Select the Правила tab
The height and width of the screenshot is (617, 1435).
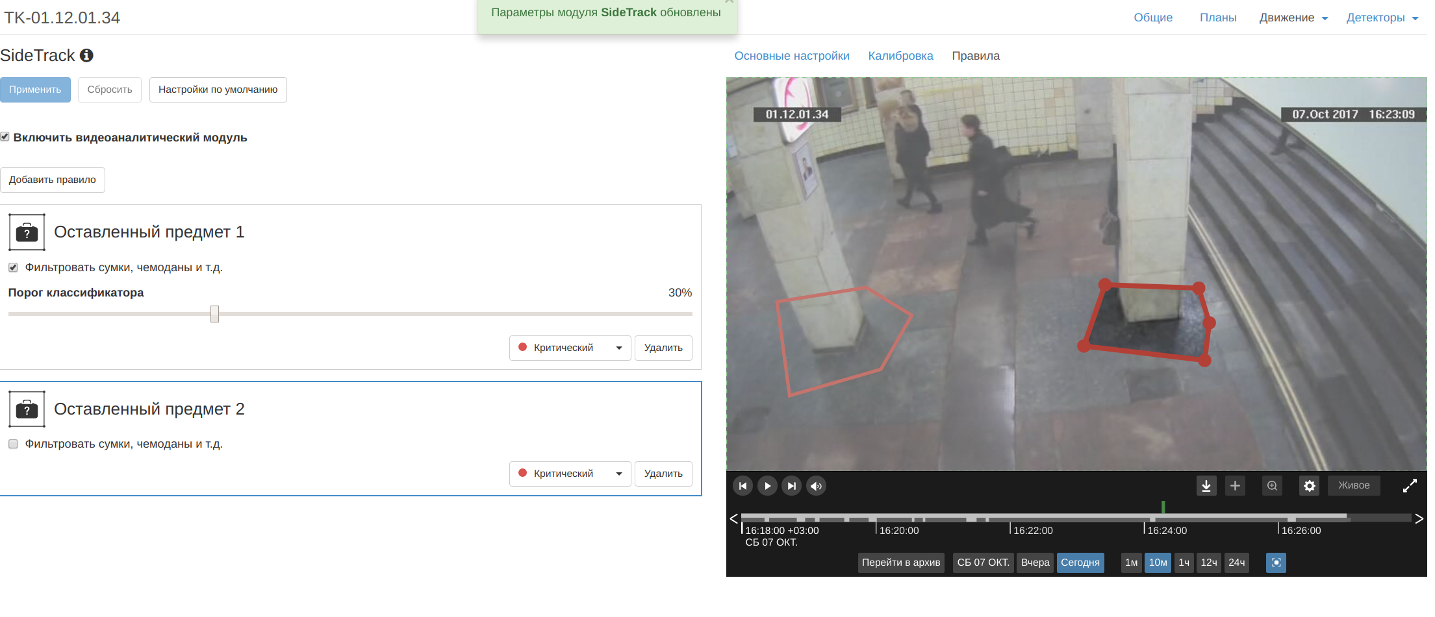click(976, 56)
